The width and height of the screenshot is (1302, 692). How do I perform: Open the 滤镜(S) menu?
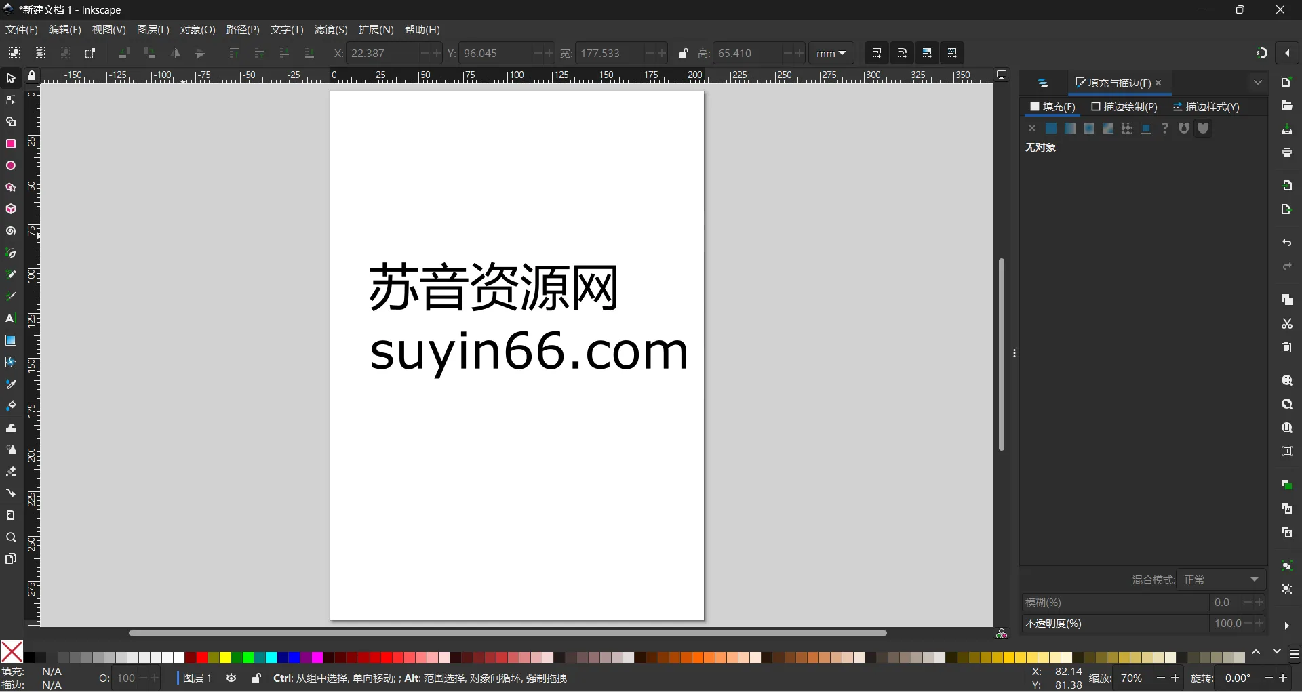(x=331, y=29)
